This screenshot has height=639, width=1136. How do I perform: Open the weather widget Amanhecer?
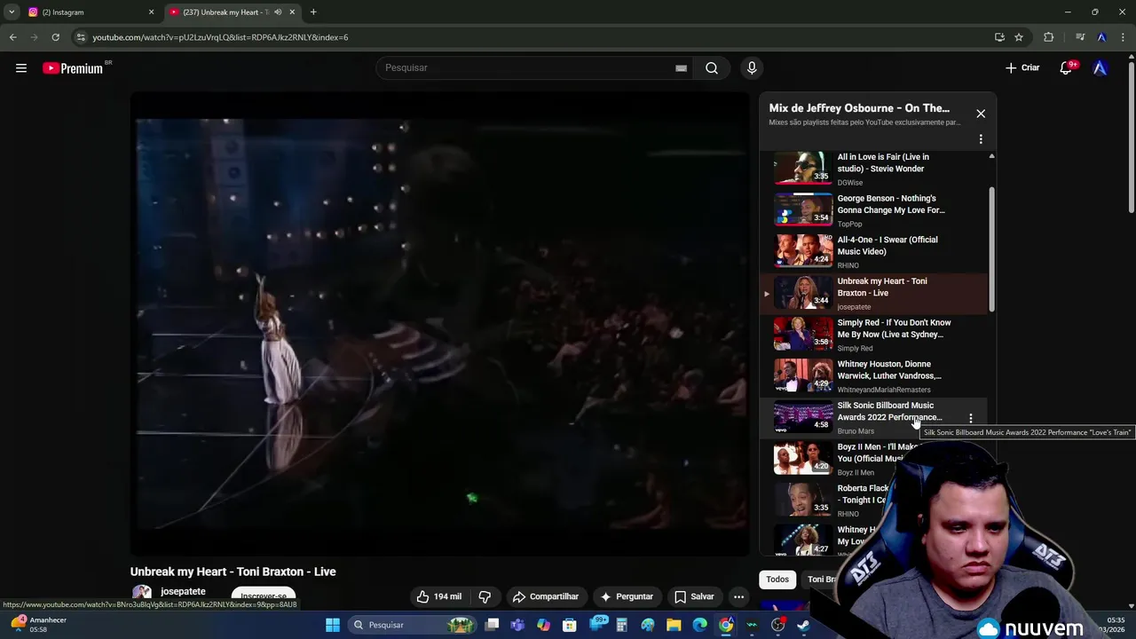tap(40, 625)
